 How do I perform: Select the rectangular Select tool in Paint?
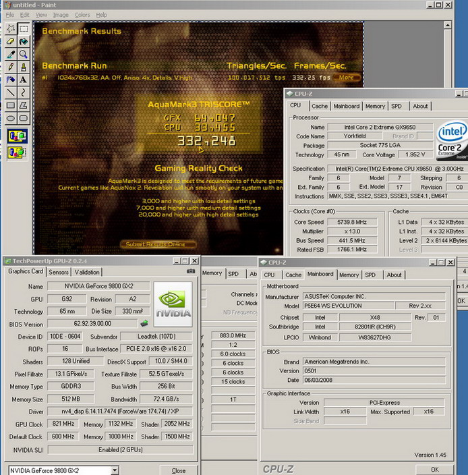(x=24, y=29)
